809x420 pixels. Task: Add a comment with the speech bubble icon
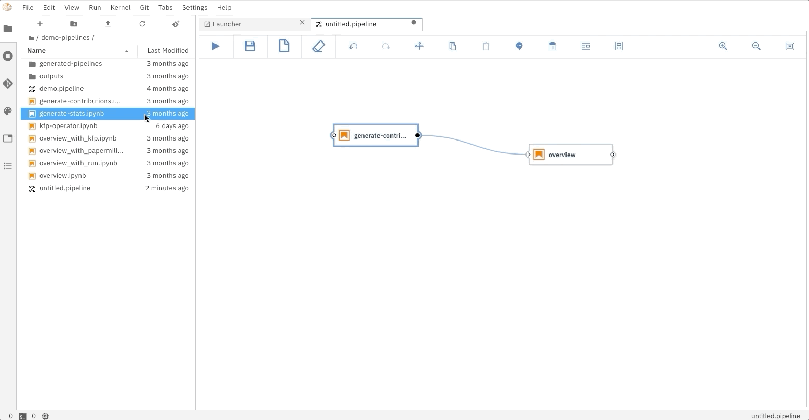519,46
